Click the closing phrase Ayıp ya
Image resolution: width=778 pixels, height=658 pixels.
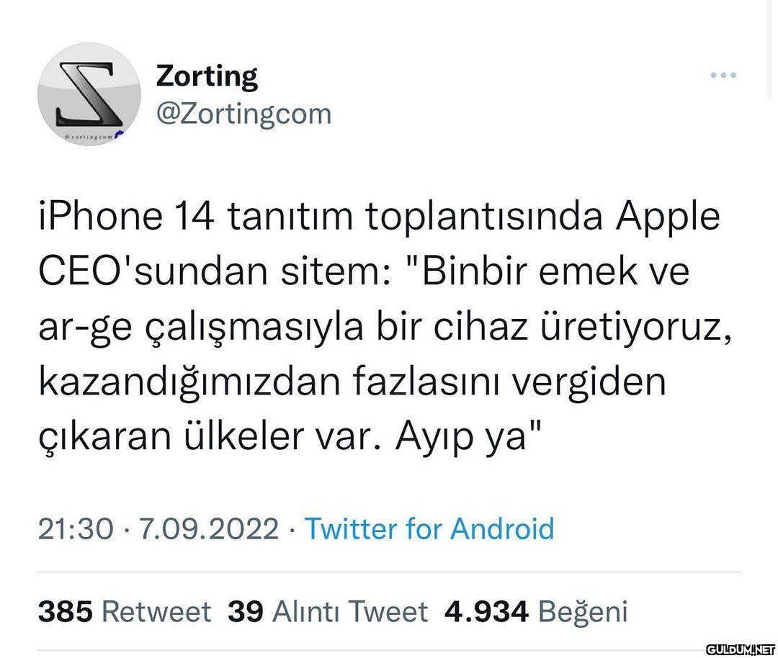(x=461, y=439)
